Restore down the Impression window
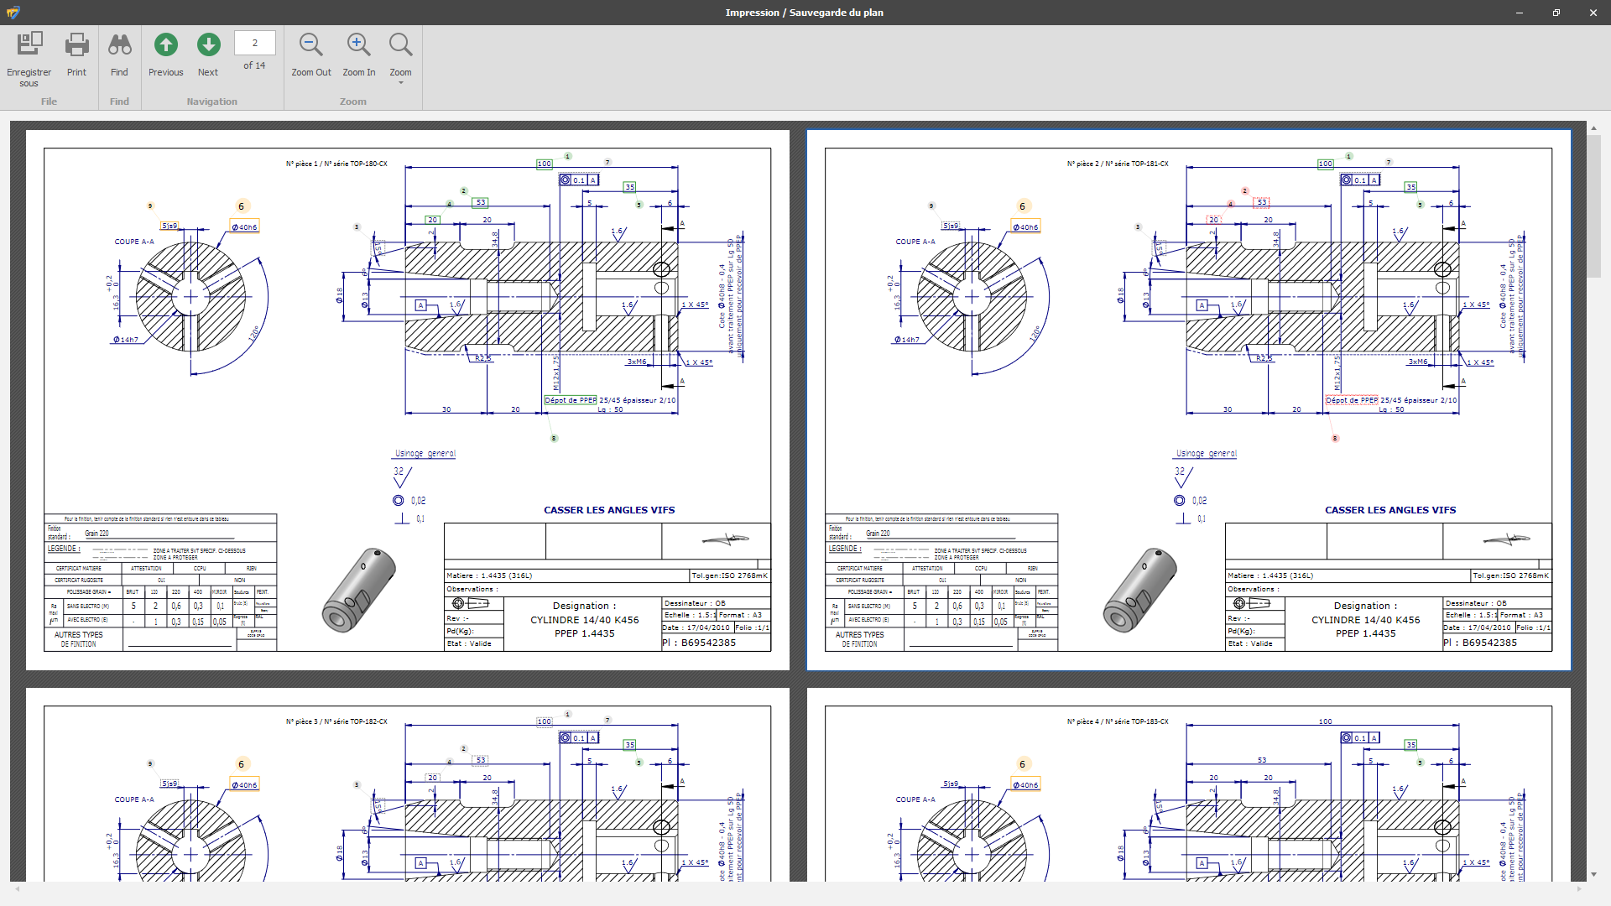The height and width of the screenshot is (906, 1611). tap(1556, 13)
